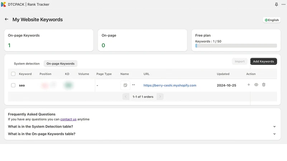Image resolution: width=287 pixels, height=161 pixels.
Task: Select all keywords header checkbox
Action: [x=13, y=74]
